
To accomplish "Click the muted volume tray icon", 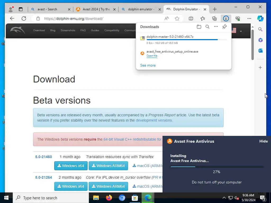I will (x=237, y=198).
